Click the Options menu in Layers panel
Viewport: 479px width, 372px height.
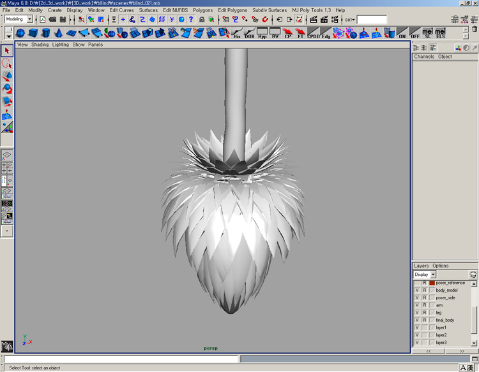pyautogui.click(x=441, y=266)
